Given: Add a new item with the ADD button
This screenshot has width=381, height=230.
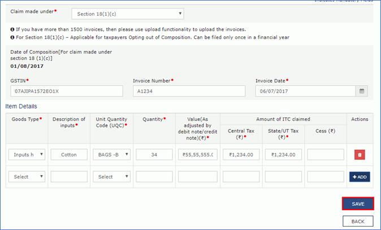Looking at the screenshot, I should point(360,177).
